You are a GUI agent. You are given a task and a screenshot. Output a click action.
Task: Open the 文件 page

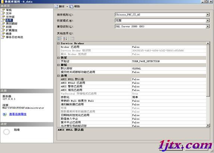(x=9, y=13)
